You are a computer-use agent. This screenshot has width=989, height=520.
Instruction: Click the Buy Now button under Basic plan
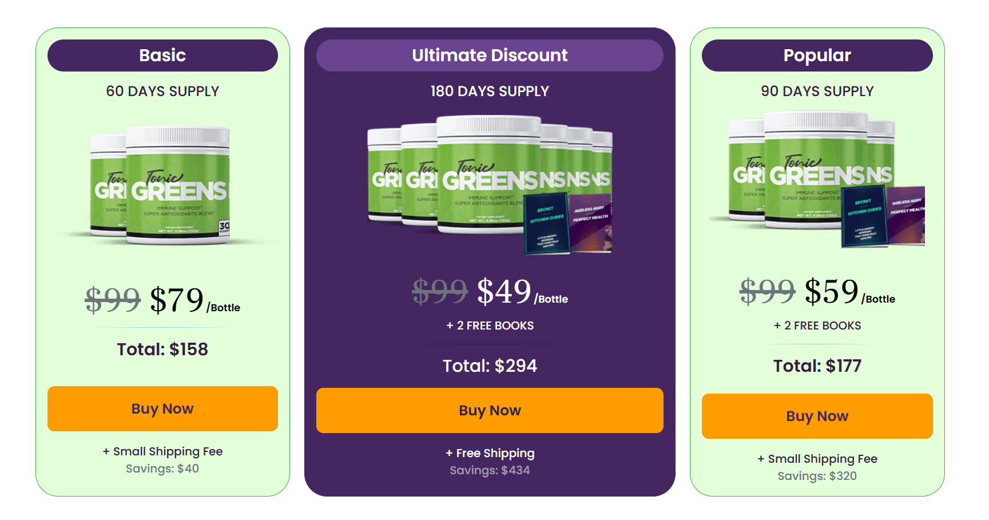point(162,408)
